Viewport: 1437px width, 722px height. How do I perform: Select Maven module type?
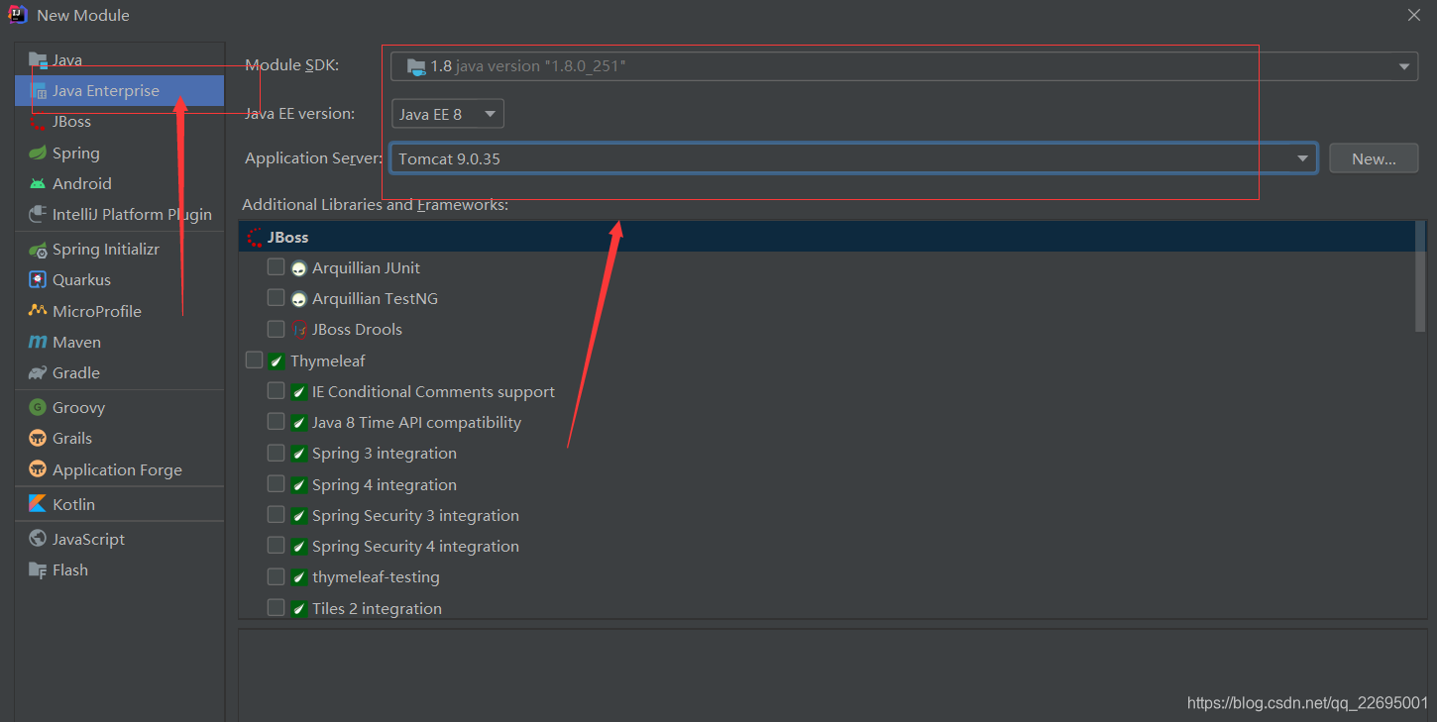click(x=119, y=342)
